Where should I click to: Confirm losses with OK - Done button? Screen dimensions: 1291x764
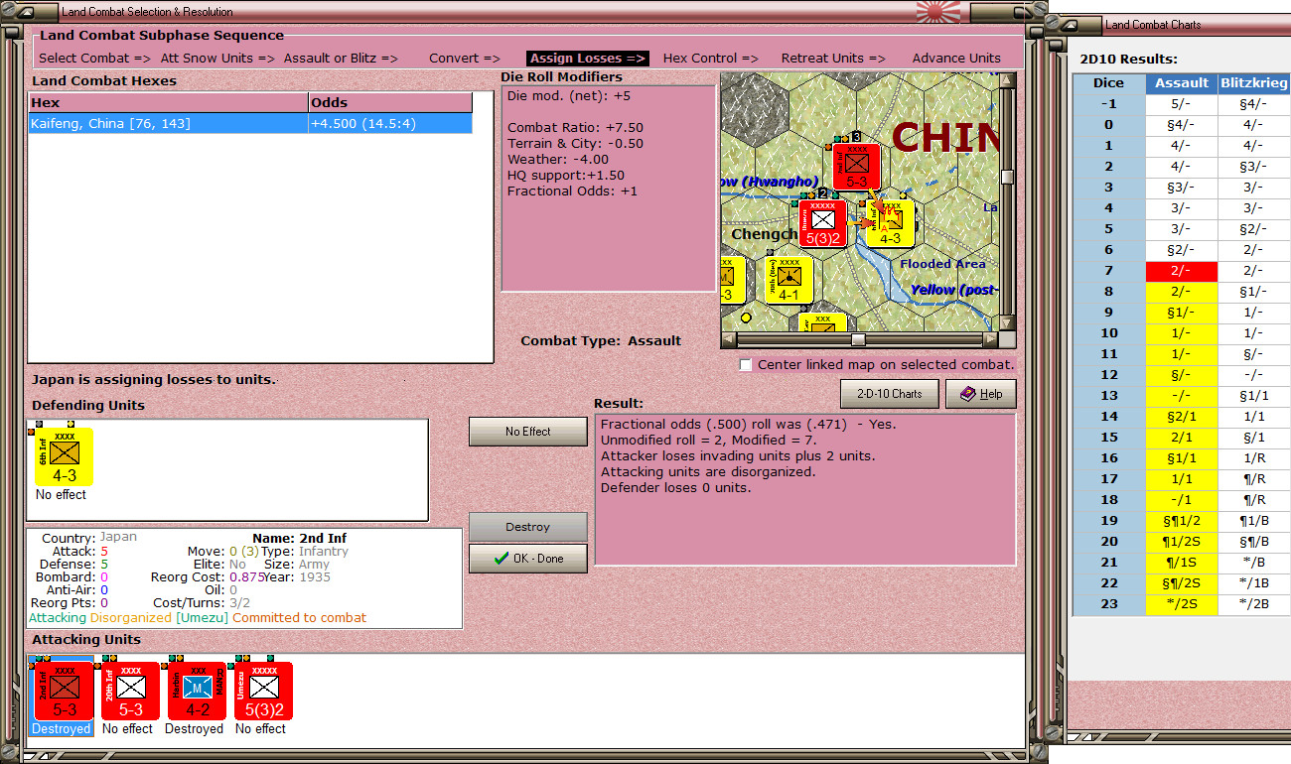point(527,559)
